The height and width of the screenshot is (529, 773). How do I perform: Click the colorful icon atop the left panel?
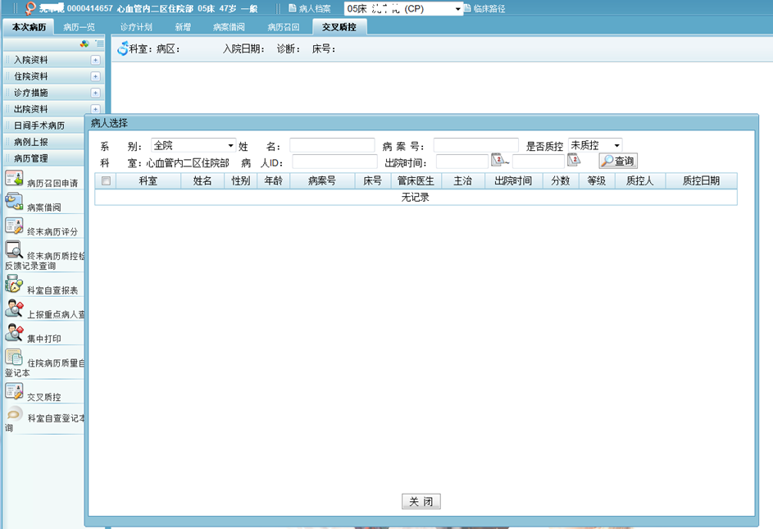pyautogui.click(x=84, y=44)
